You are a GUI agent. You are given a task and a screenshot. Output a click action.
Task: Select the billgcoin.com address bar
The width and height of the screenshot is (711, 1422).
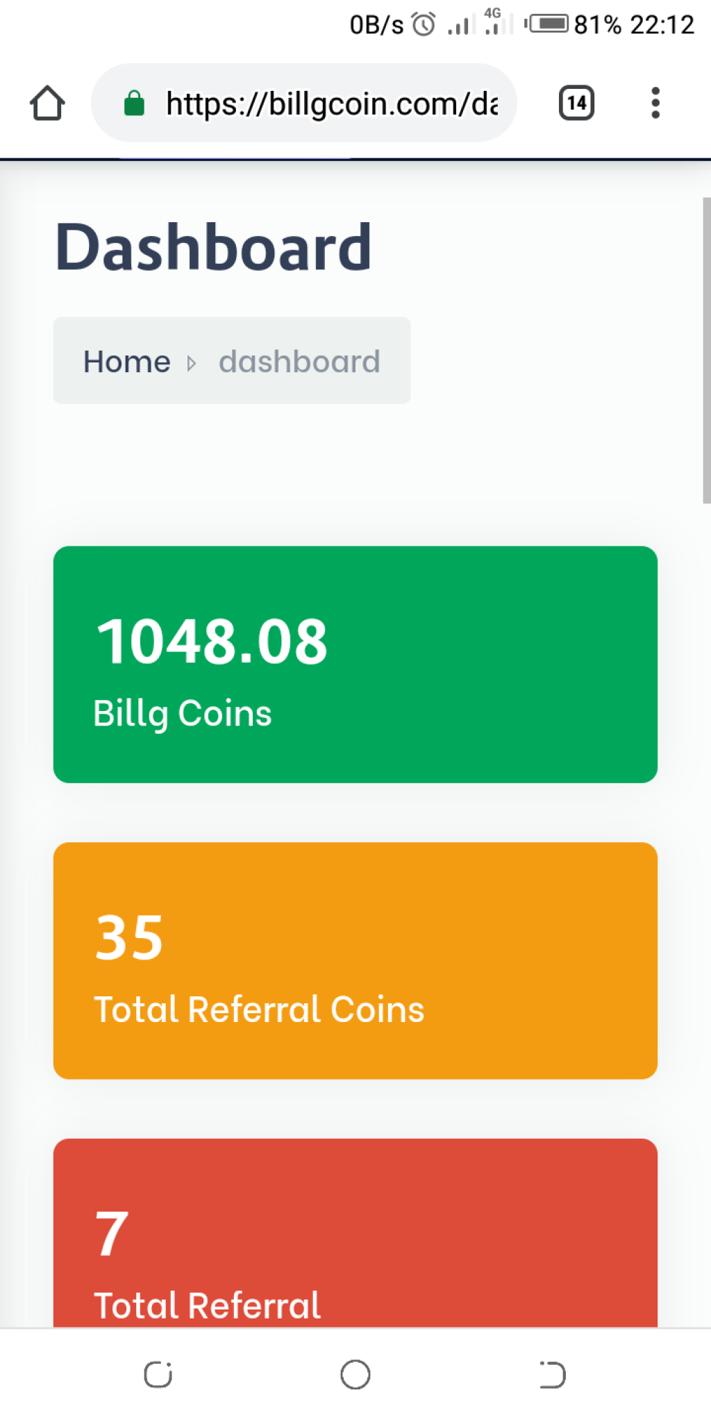pyautogui.click(x=304, y=103)
